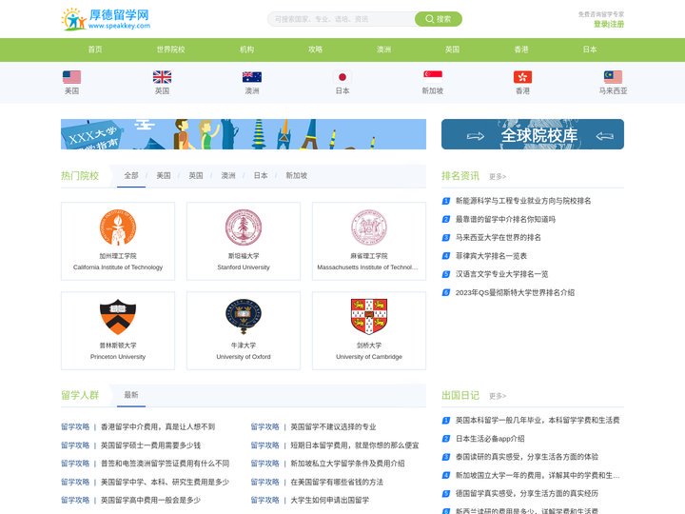Open article 英国留学高中费用一般会是多少

click(x=150, y=501)
